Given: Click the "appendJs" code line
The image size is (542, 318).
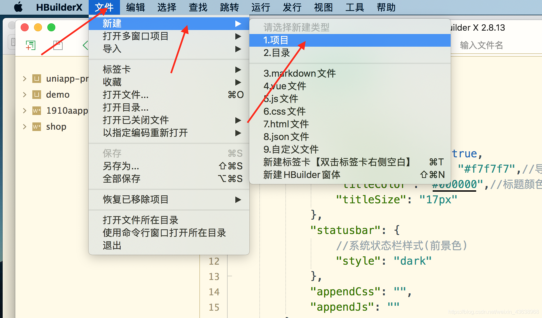Looking at the screenshot, I should point(355,307).
